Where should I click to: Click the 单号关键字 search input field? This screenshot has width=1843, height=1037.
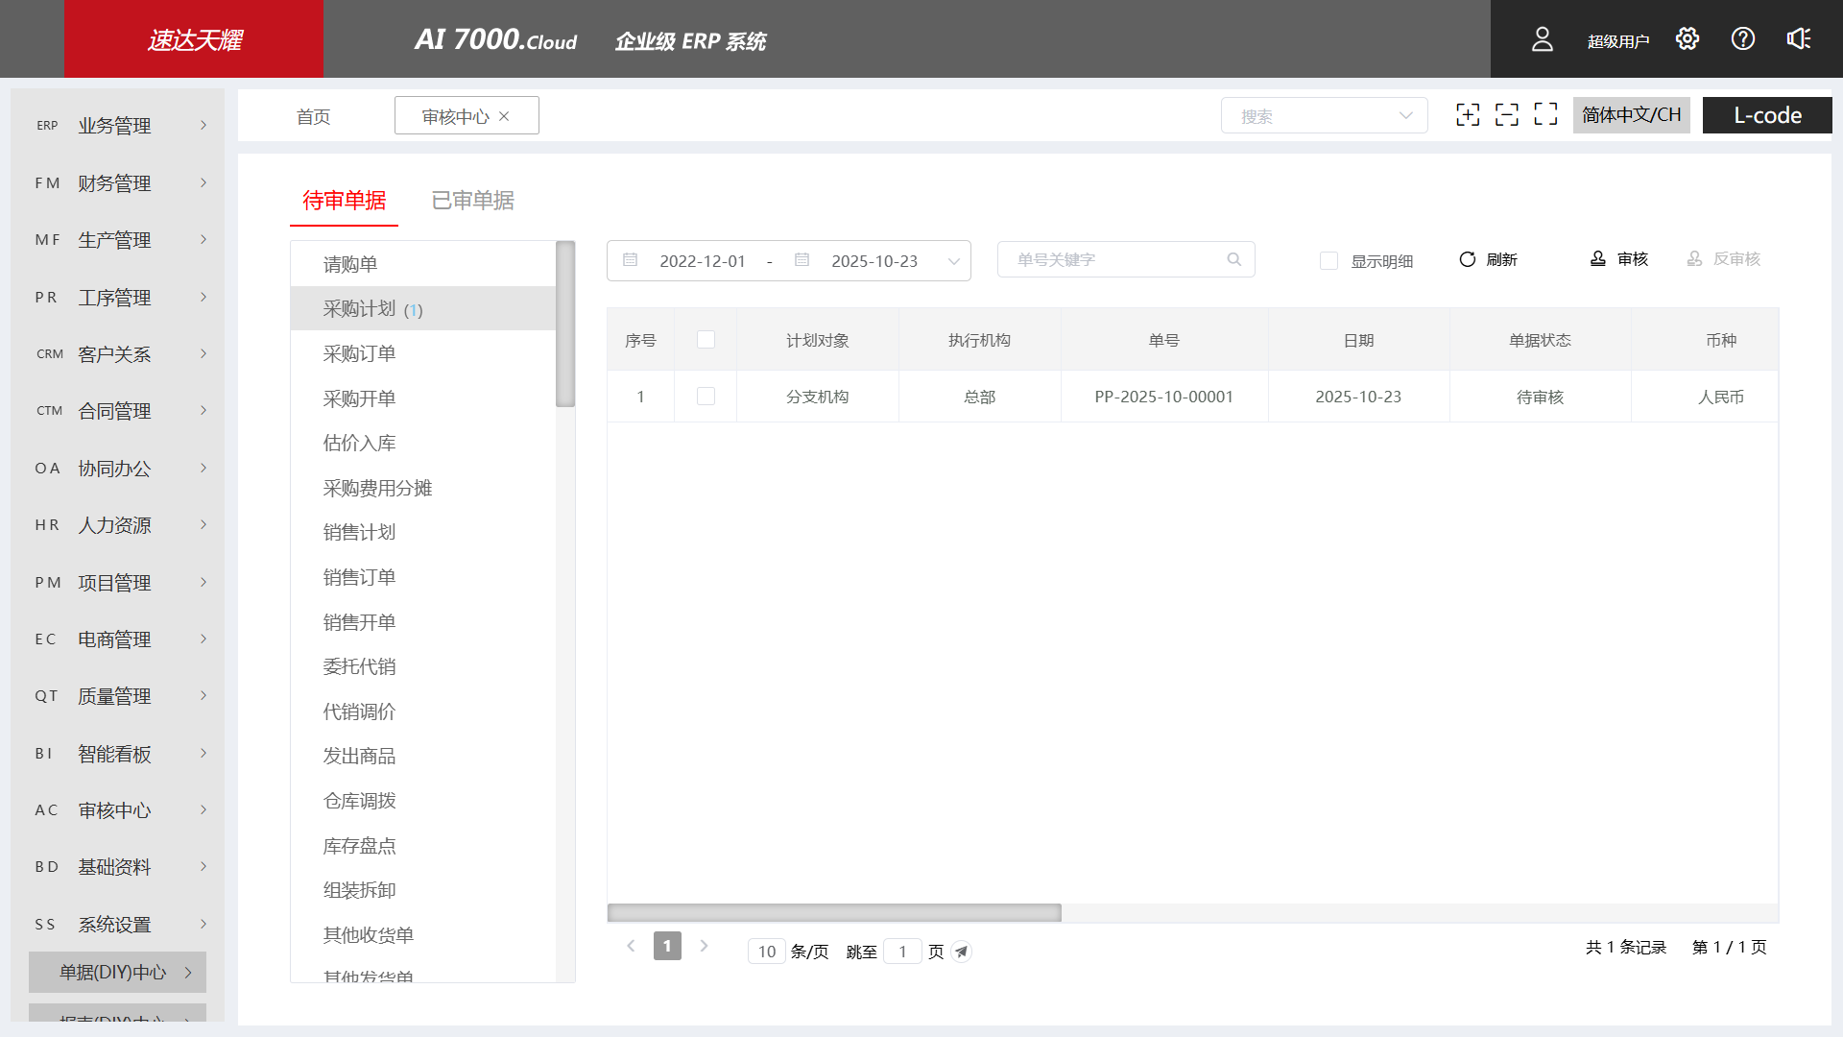1104,258
